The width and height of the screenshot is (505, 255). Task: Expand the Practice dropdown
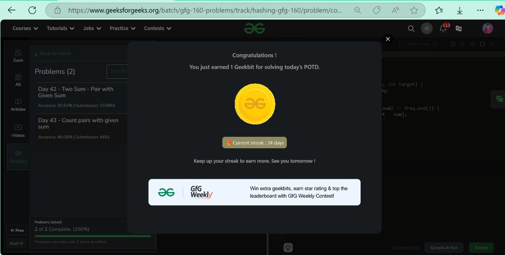pyautogui.click(x=122, y=28)
